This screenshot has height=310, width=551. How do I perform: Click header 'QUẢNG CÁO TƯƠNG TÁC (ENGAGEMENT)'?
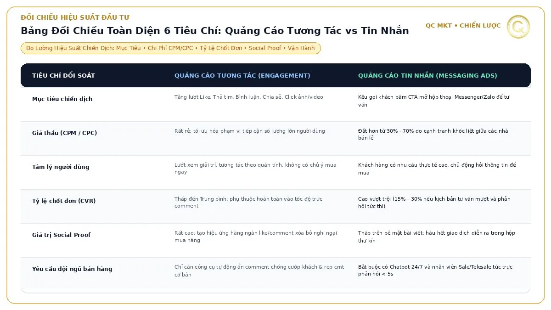click(x=242, y=75)
